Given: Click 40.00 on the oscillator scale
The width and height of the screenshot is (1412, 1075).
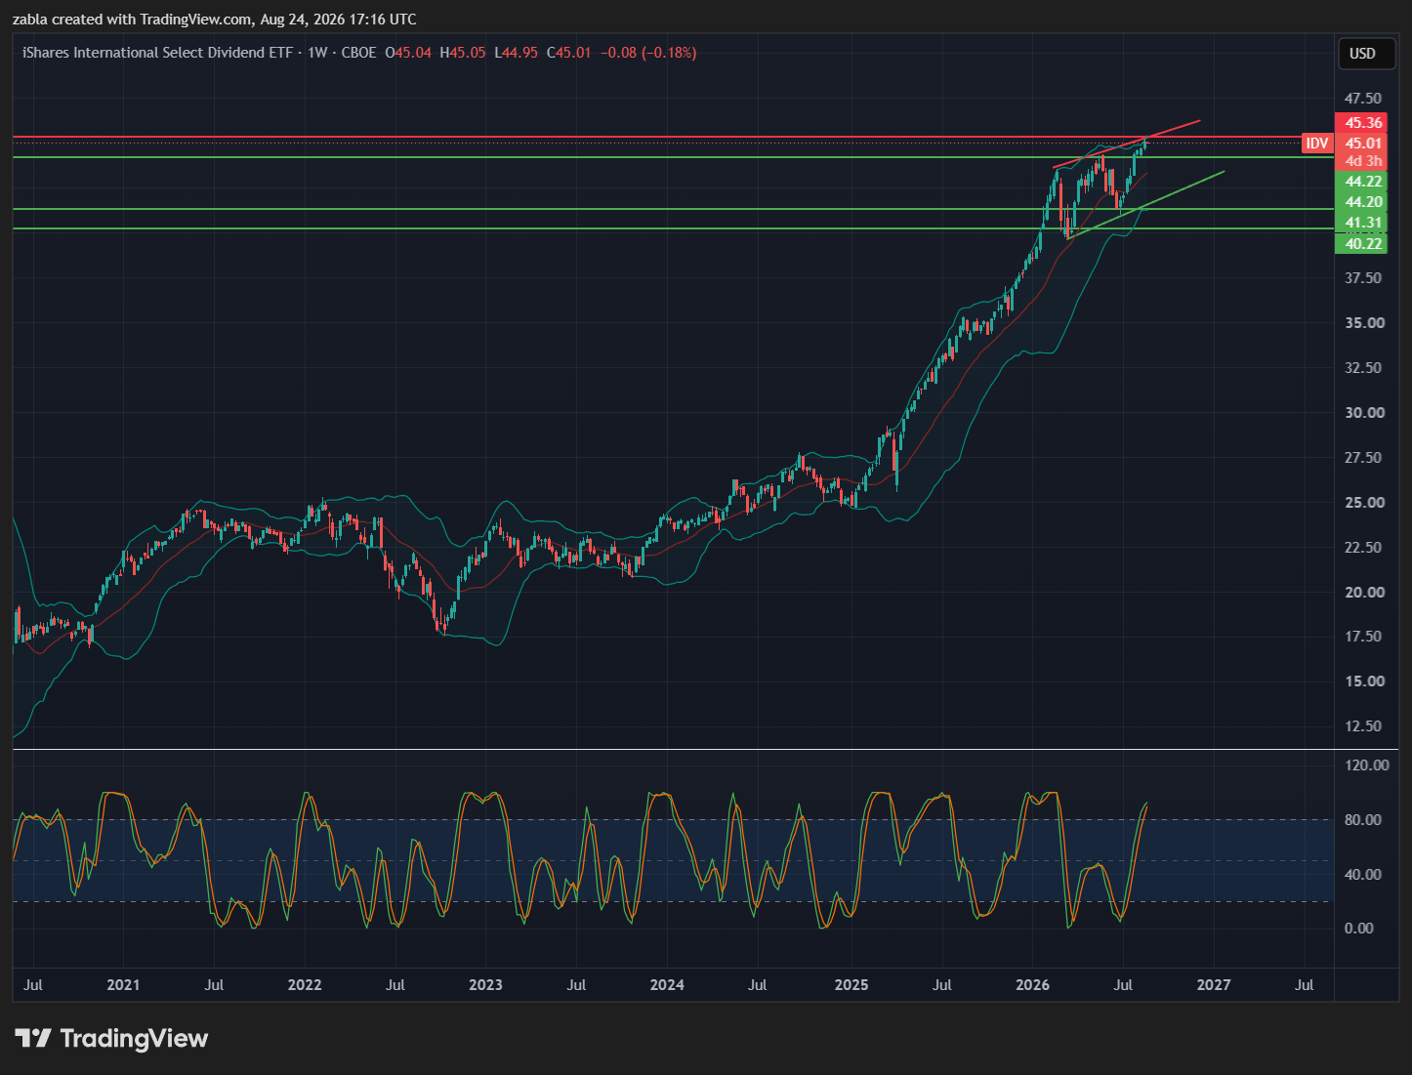Looking at the screenshot, I should 1363,875.
